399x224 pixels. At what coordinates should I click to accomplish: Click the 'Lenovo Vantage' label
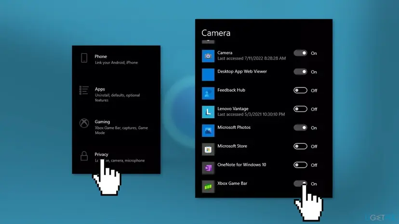tap(233, 109)
